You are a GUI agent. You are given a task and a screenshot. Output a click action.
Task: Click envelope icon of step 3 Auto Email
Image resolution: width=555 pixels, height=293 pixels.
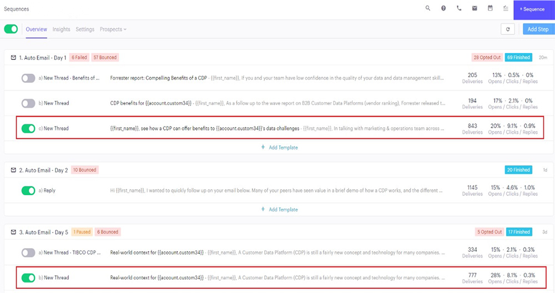click(13, 232)
